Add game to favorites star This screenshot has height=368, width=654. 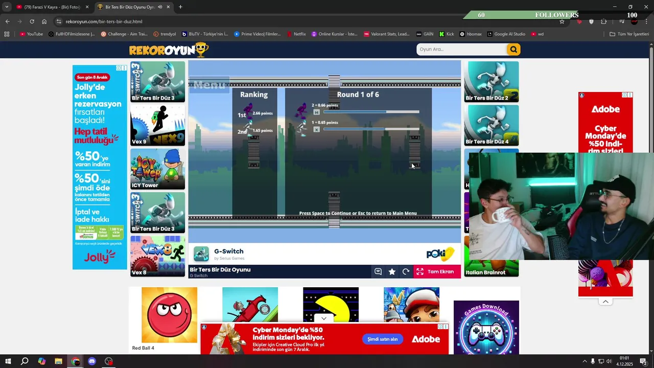pos(392,272)
